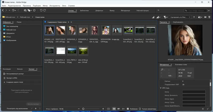
Task: Open the Коллекции panel tab
Action: click(7, 69)
